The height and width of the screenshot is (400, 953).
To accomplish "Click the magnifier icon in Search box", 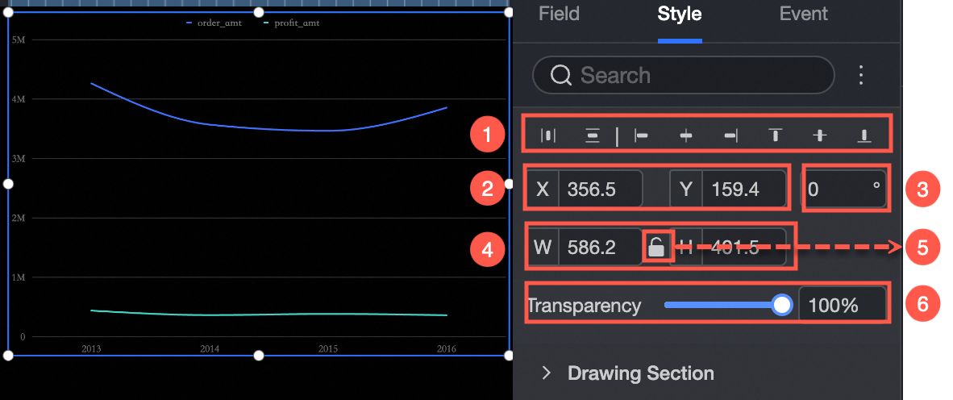I will click(x=561, y=75).
